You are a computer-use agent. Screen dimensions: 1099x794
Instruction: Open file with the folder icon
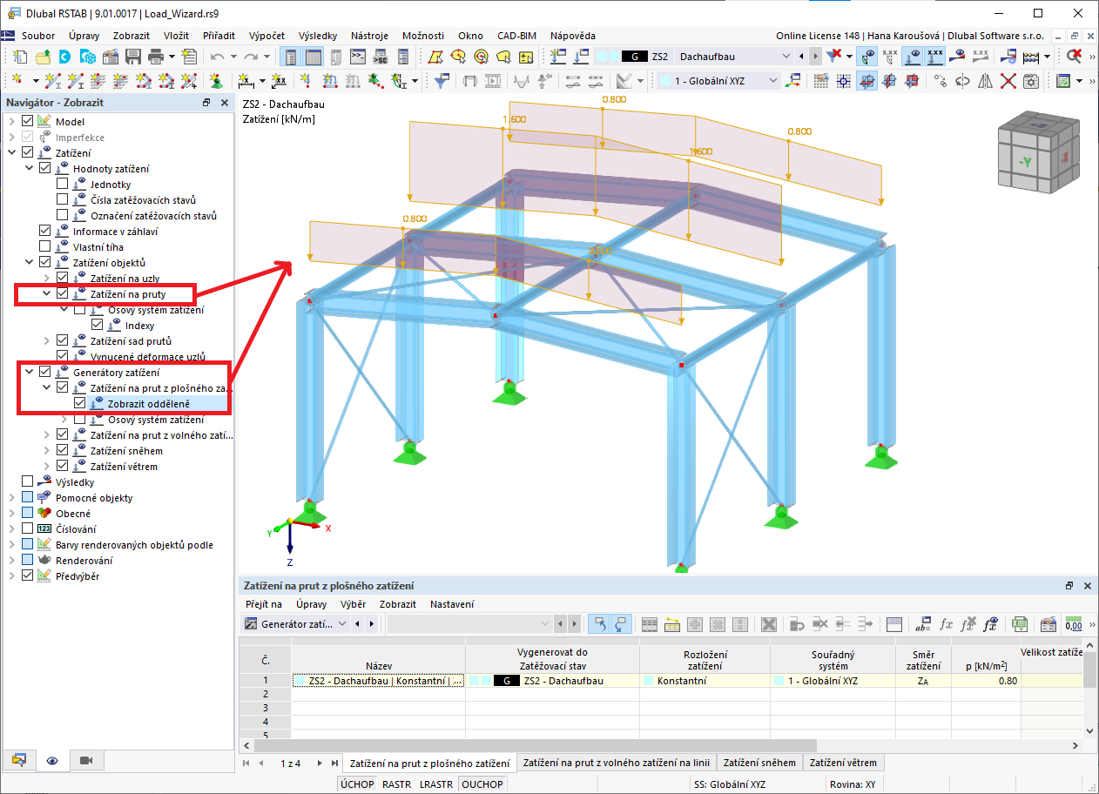pyautogui.click(x=42, y=57)
